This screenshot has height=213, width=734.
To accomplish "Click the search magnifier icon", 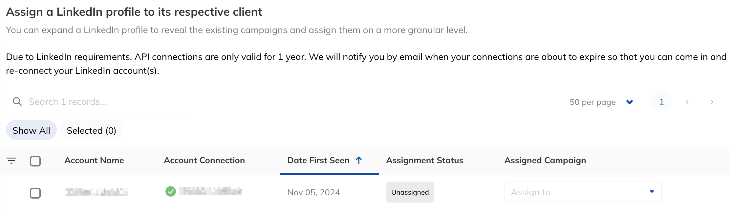I will [17, 102].
